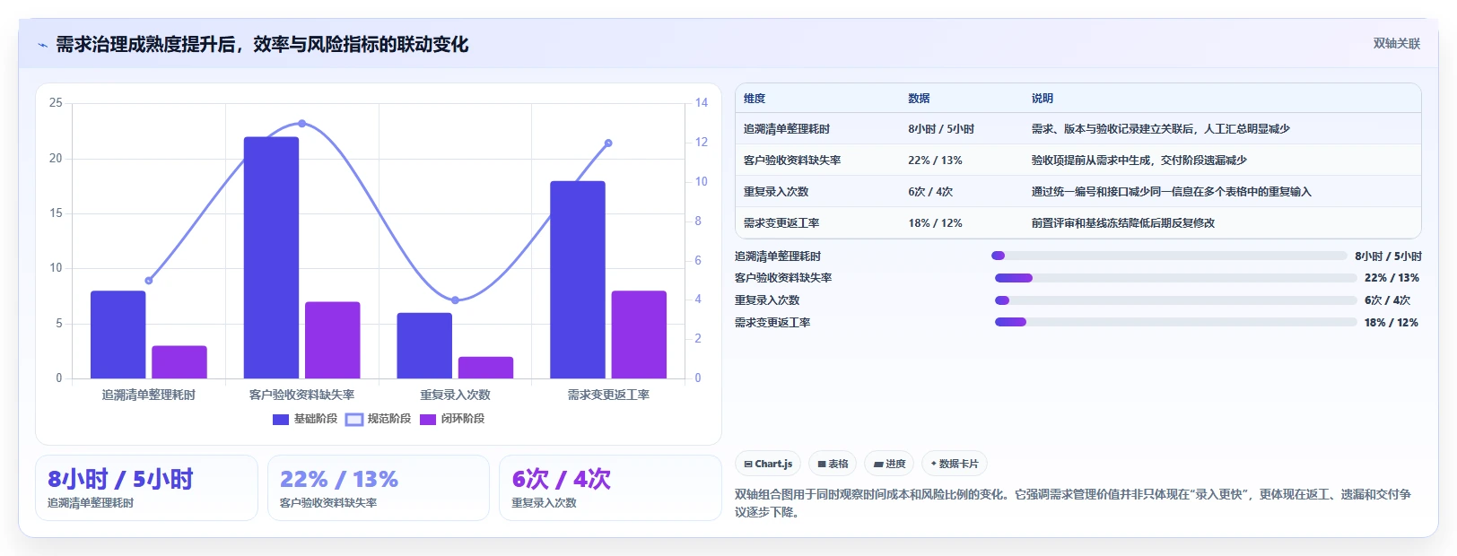
Task: Click table cell 6次 / 4次
Action: click(930, 192)
